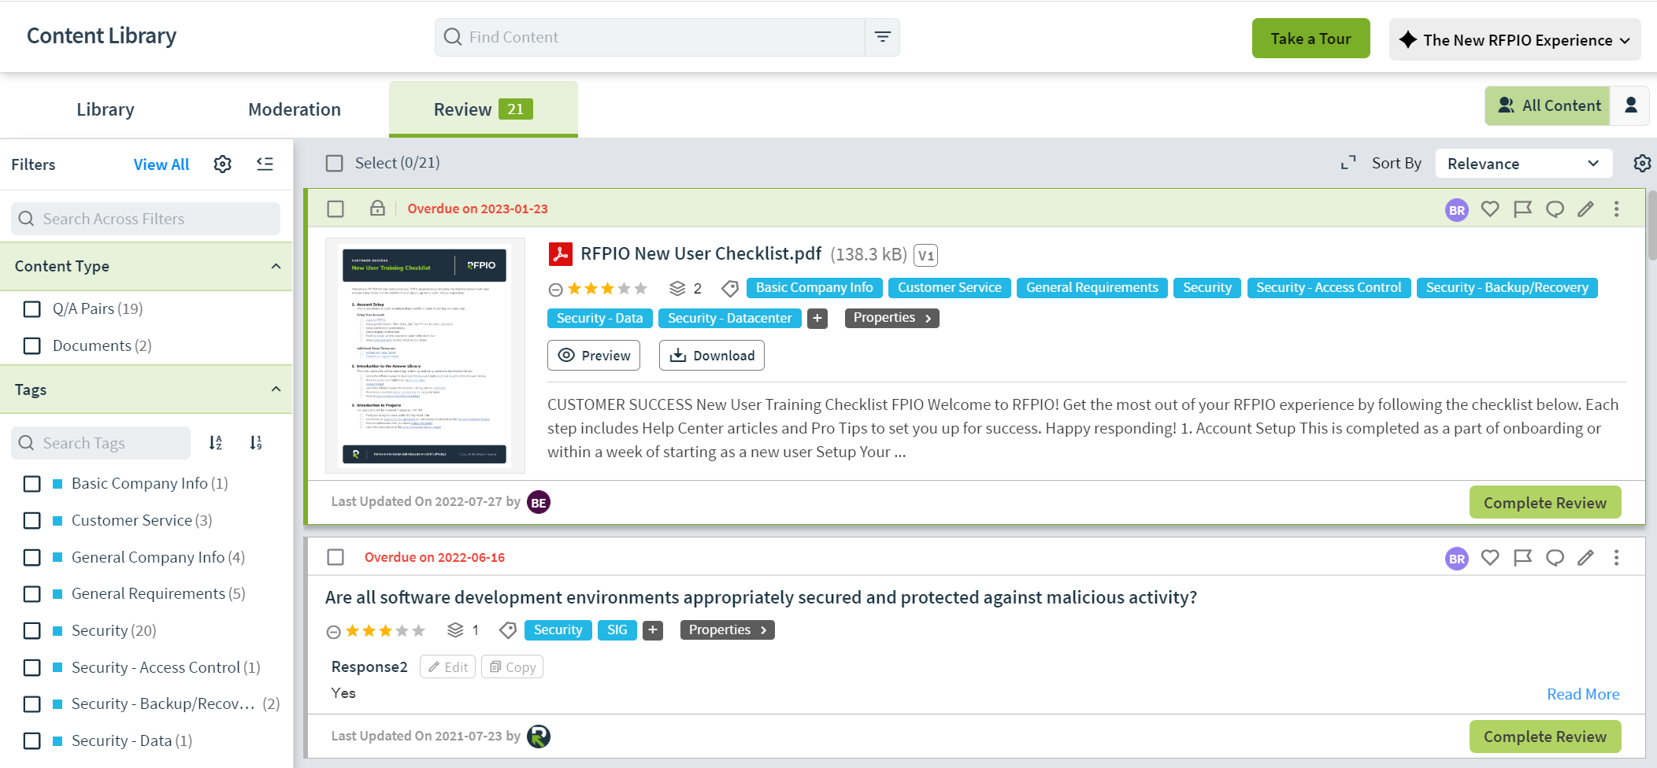
Task: Check Basic Company Info tag filter
Action: tap(32, 484)
